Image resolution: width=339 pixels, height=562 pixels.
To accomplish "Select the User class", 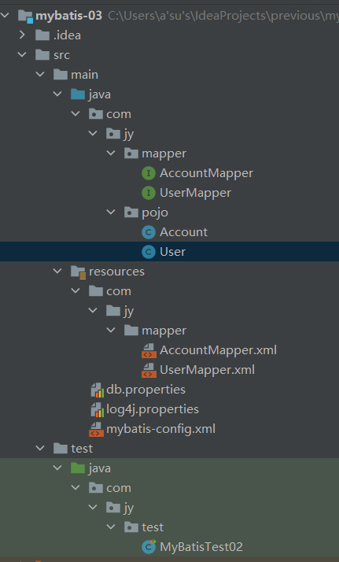I will [172, 252].
